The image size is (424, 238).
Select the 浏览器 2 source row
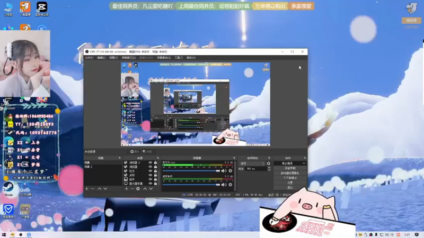(141, 163)
